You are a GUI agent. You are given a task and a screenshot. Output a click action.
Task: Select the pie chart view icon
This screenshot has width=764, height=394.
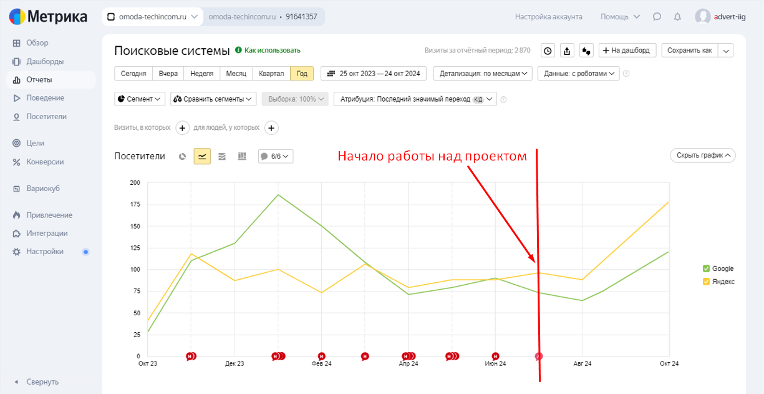pyautogui.click(x=182, y=156)
